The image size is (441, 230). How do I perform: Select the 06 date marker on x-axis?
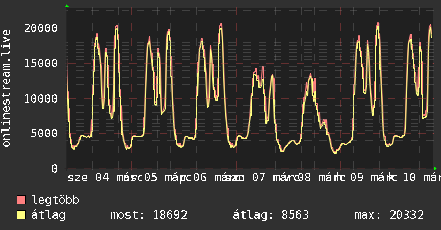coord(200,178)
